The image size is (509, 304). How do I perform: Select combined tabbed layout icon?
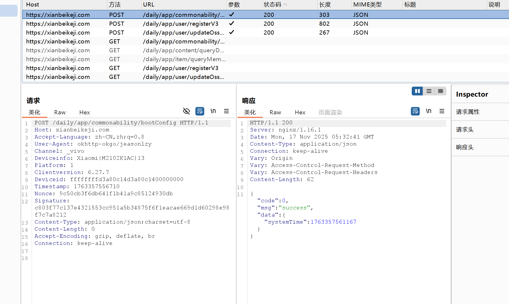pyautogui.click(x=440, y=91)
